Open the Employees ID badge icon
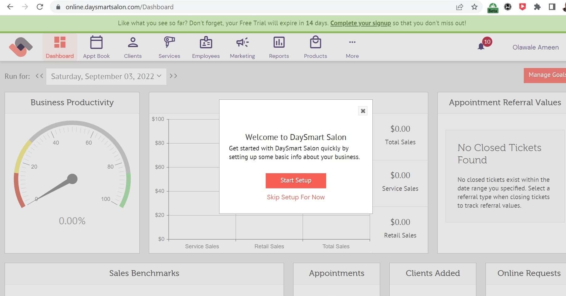 pos(206,42)
